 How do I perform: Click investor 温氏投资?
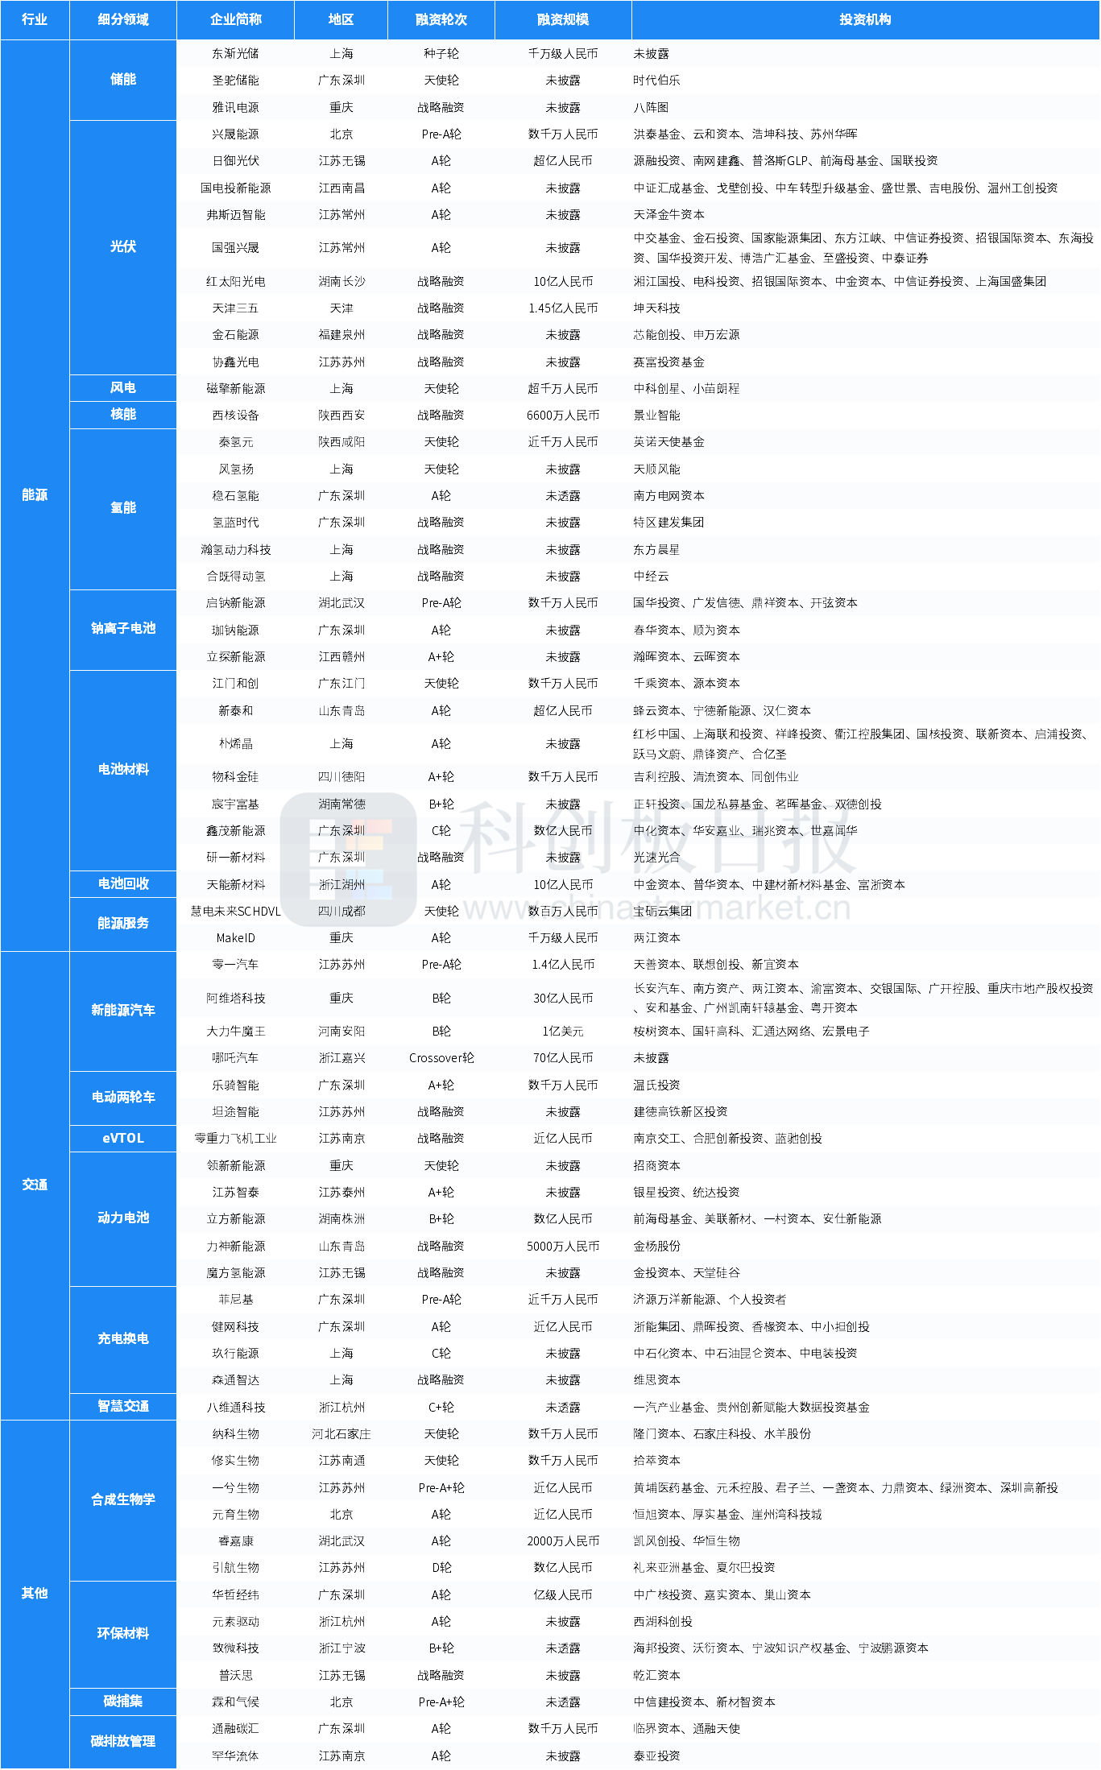coord(657,1086)
